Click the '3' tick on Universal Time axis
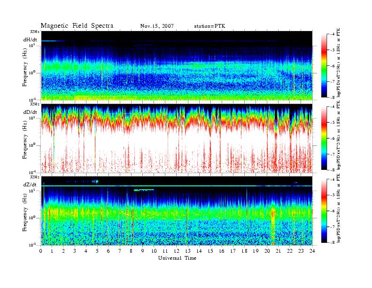This screenshot has height=288, width=372. click(75, 251)
